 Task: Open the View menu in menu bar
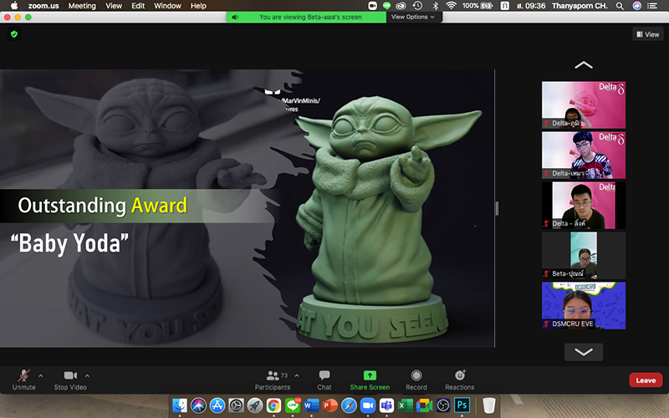(114, 6)
